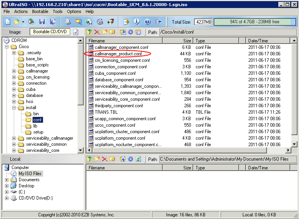Image resolution: width=299 pixels, height=219 pixels.
Task: Collapse the install folder node
Action: point(14,108)
